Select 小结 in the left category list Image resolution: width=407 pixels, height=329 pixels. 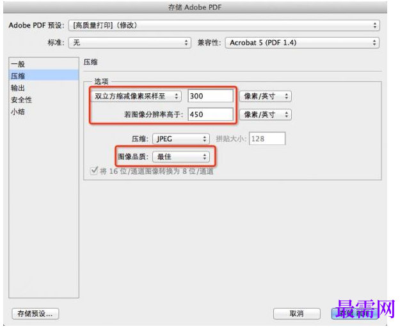pos(44,112)
